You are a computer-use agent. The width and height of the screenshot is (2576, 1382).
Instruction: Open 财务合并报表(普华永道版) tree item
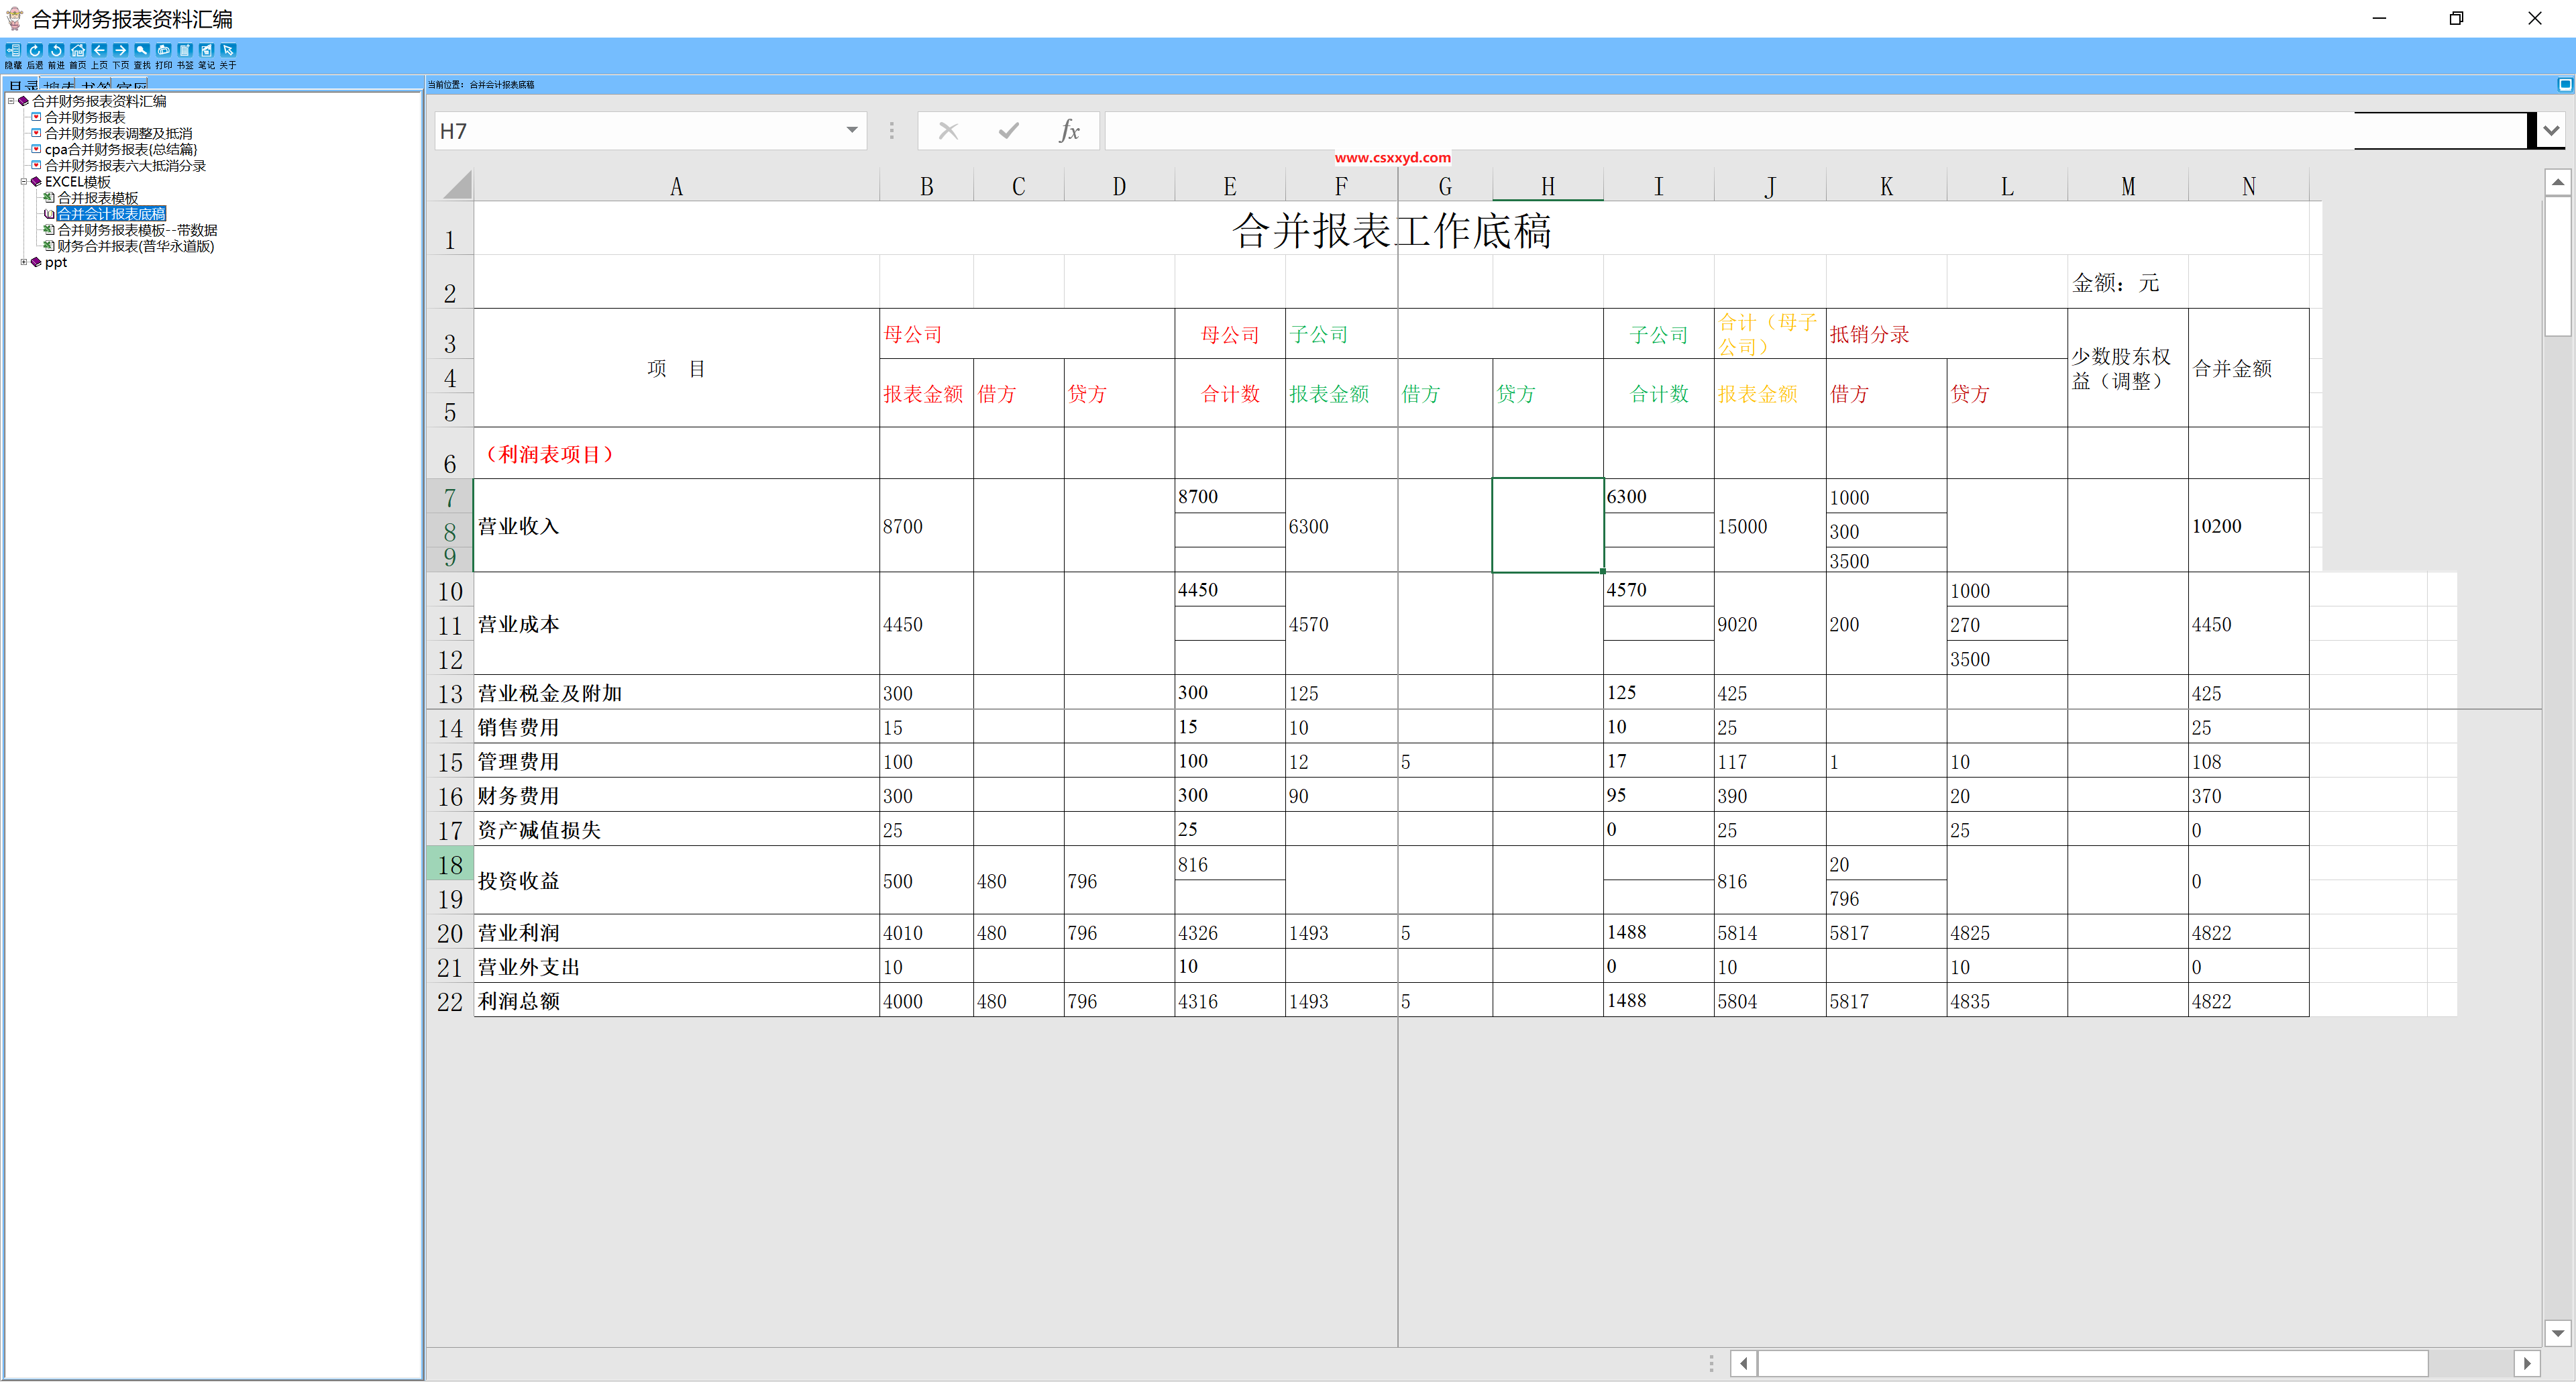136,246
